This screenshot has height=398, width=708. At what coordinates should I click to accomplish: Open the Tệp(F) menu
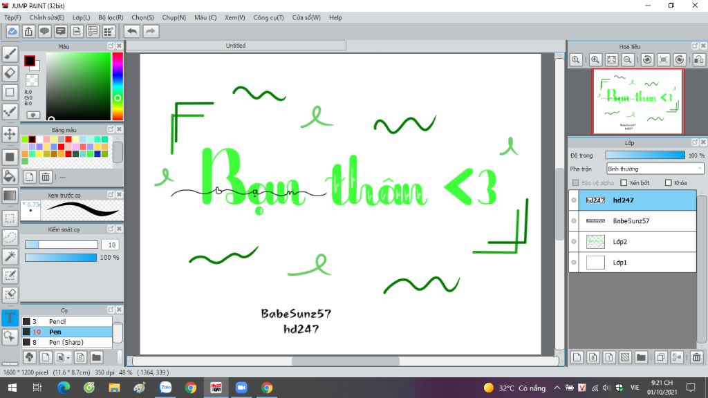pos(12,17)
